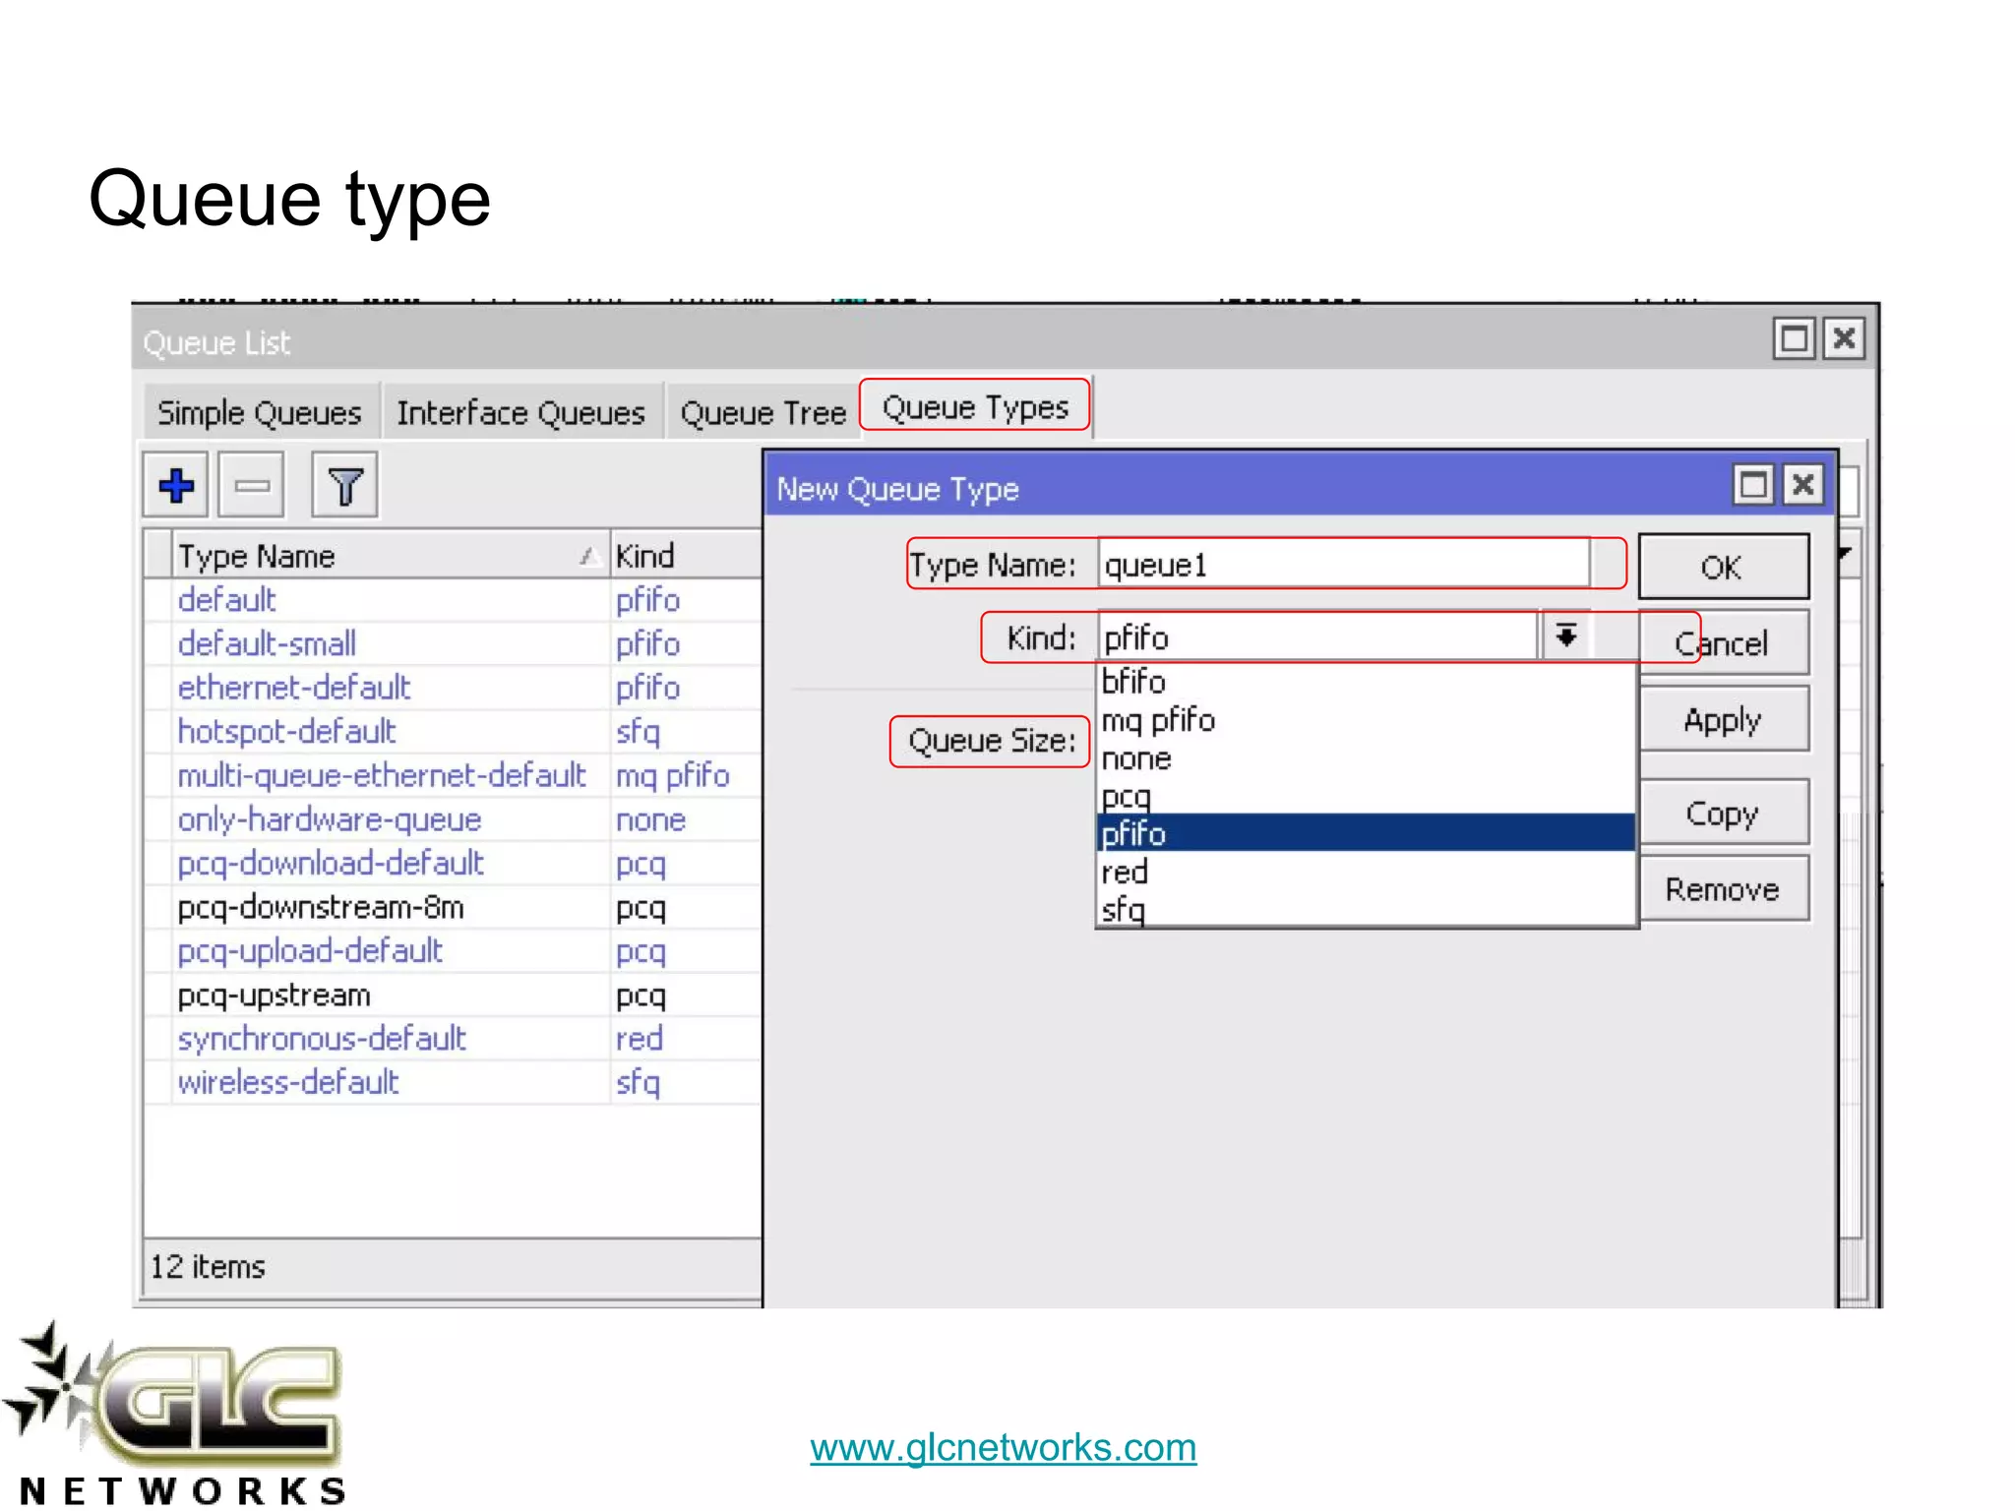This screenshot has width=2015, height=1511.
Task: Select the pcq-downstream-8m row
Action: (x=321, y=907)
